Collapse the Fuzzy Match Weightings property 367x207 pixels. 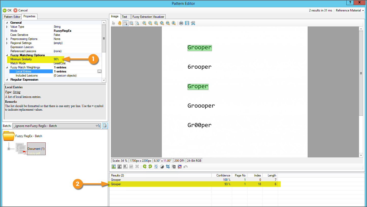pyautogui.click(x=7, y=67)
